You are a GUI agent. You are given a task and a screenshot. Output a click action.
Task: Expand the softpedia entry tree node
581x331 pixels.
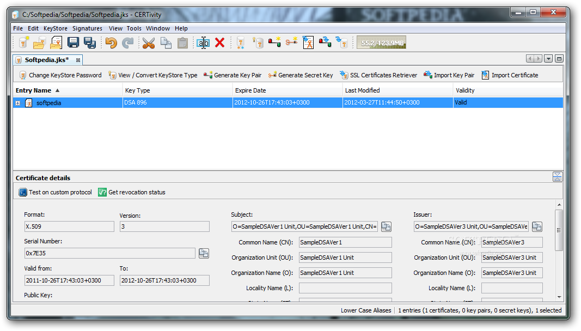pos(18,103)
